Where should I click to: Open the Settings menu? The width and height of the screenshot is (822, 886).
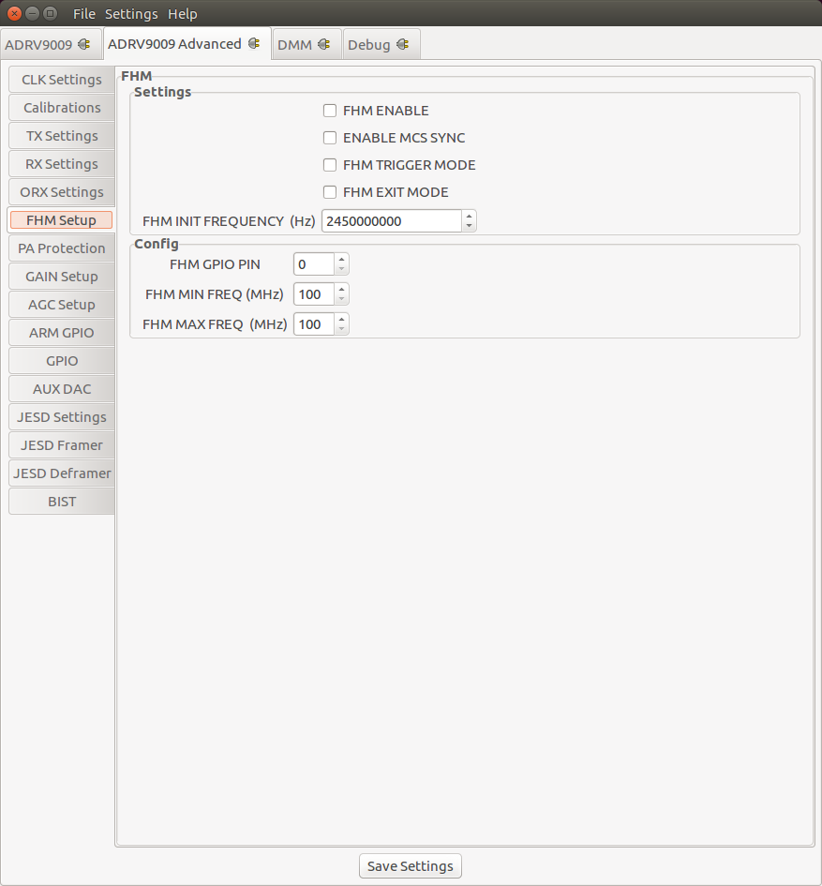tap(131, 13)
